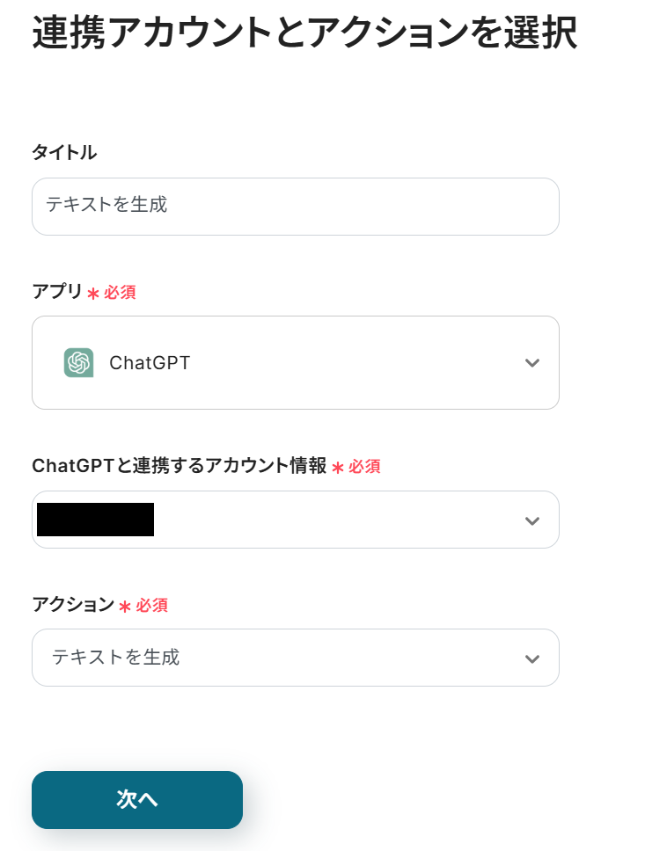667x851 pixels.
Task: Click the 連携アカウントとアクションを選択 heading
Action: (304, 35)
